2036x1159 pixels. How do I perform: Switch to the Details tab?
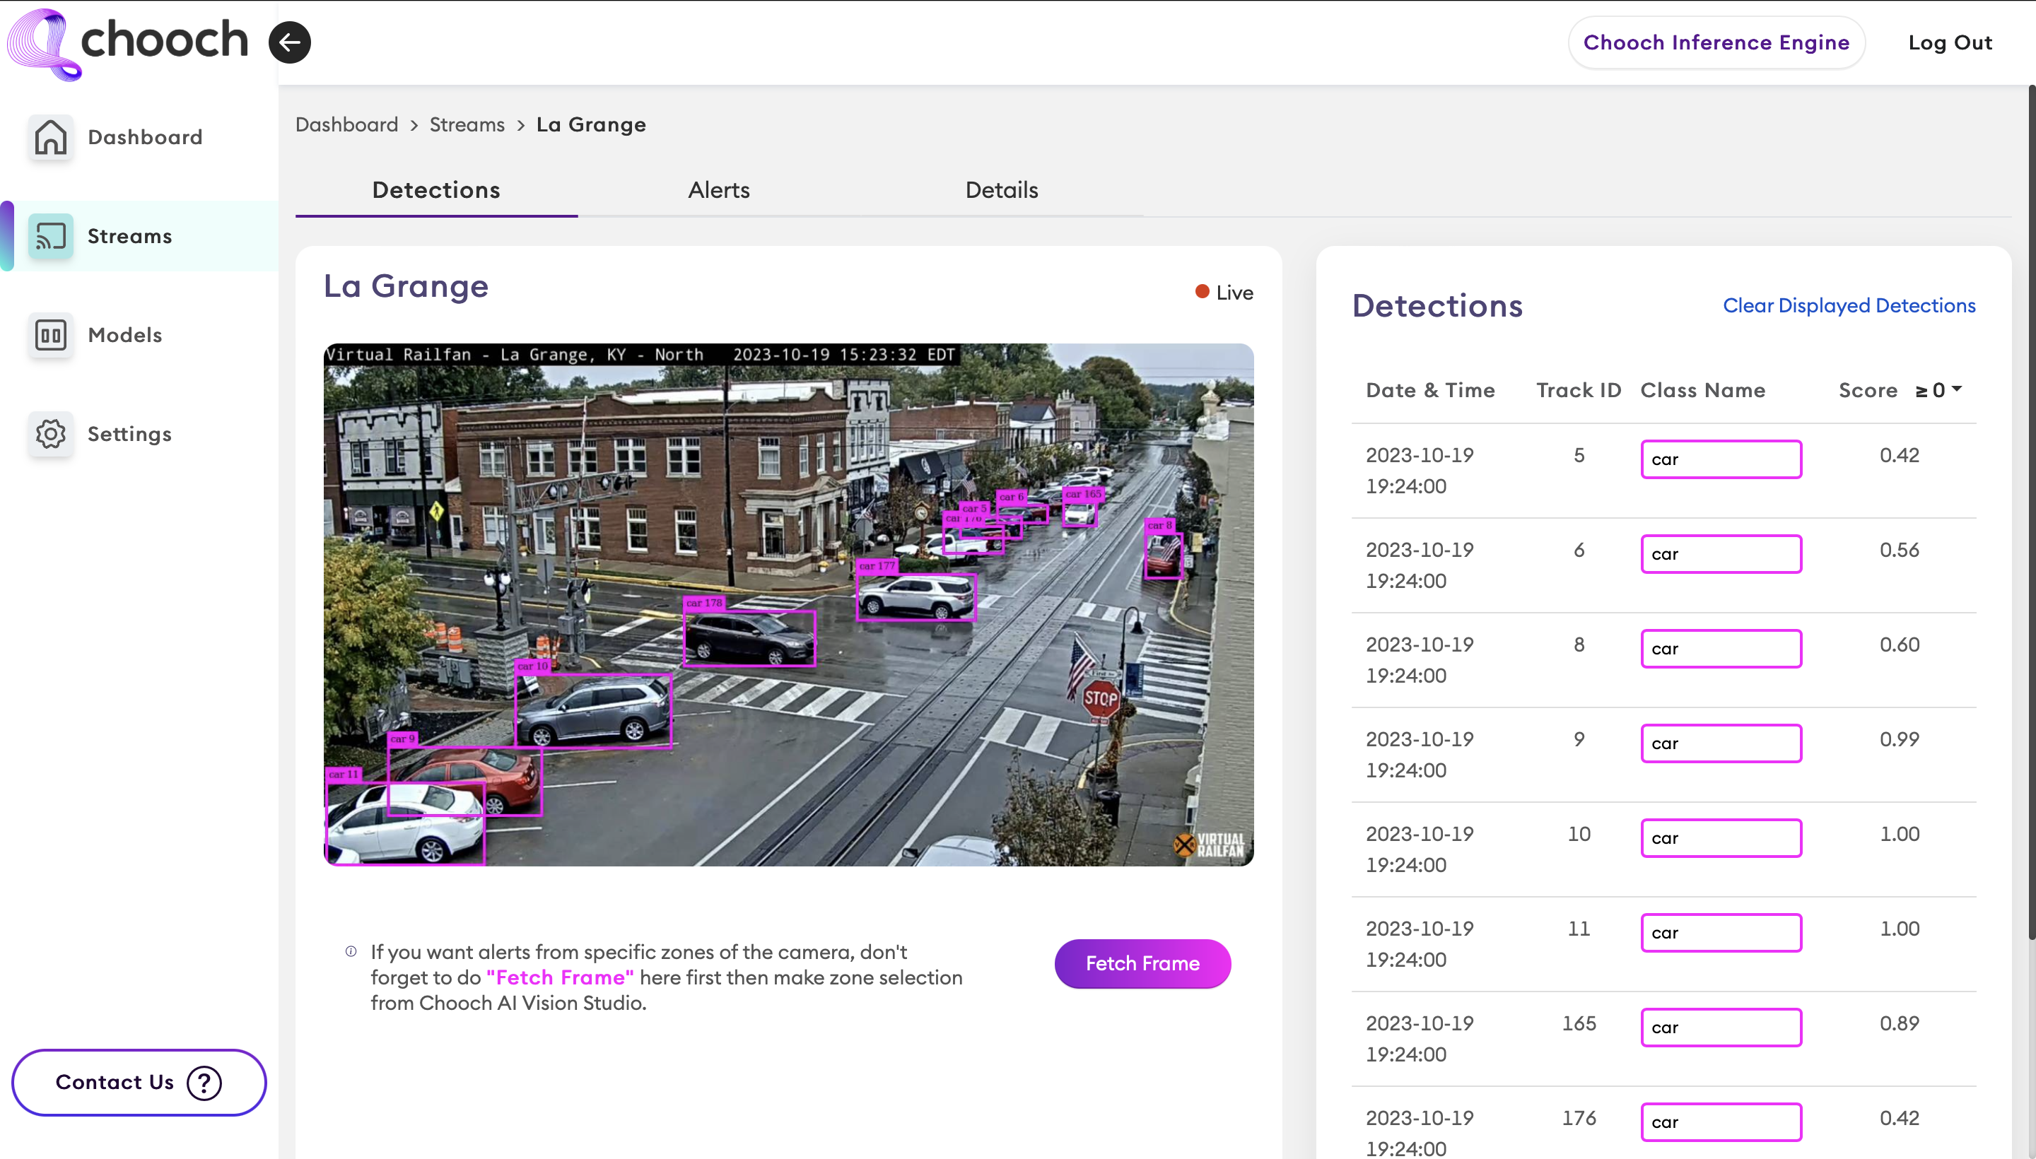click(x=1001, y=190)
